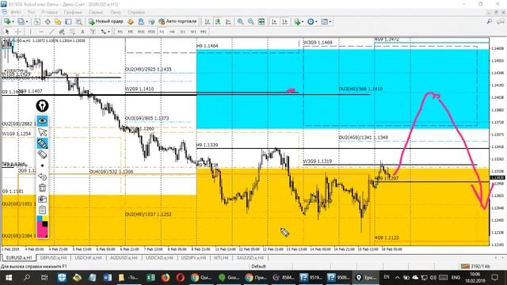Switch chart to line chart type

(228, 21)
